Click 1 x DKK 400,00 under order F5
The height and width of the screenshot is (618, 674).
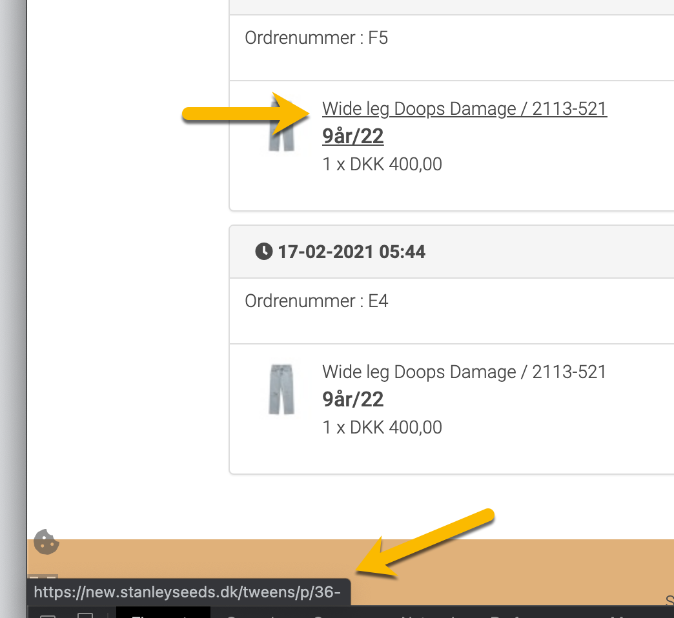(382, 164)
